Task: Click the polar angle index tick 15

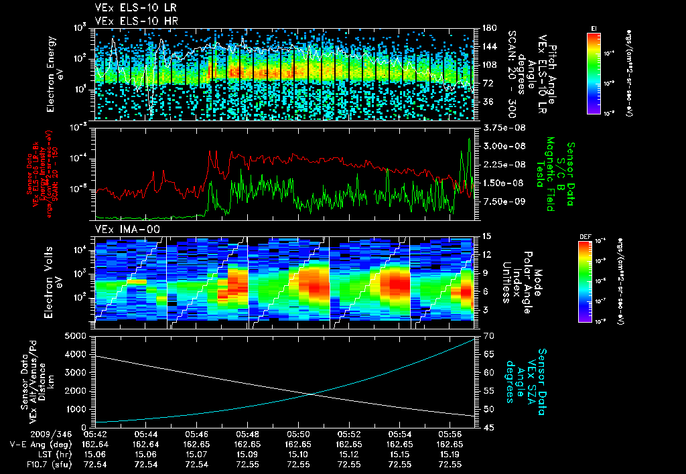Action: tap(487, 236)
